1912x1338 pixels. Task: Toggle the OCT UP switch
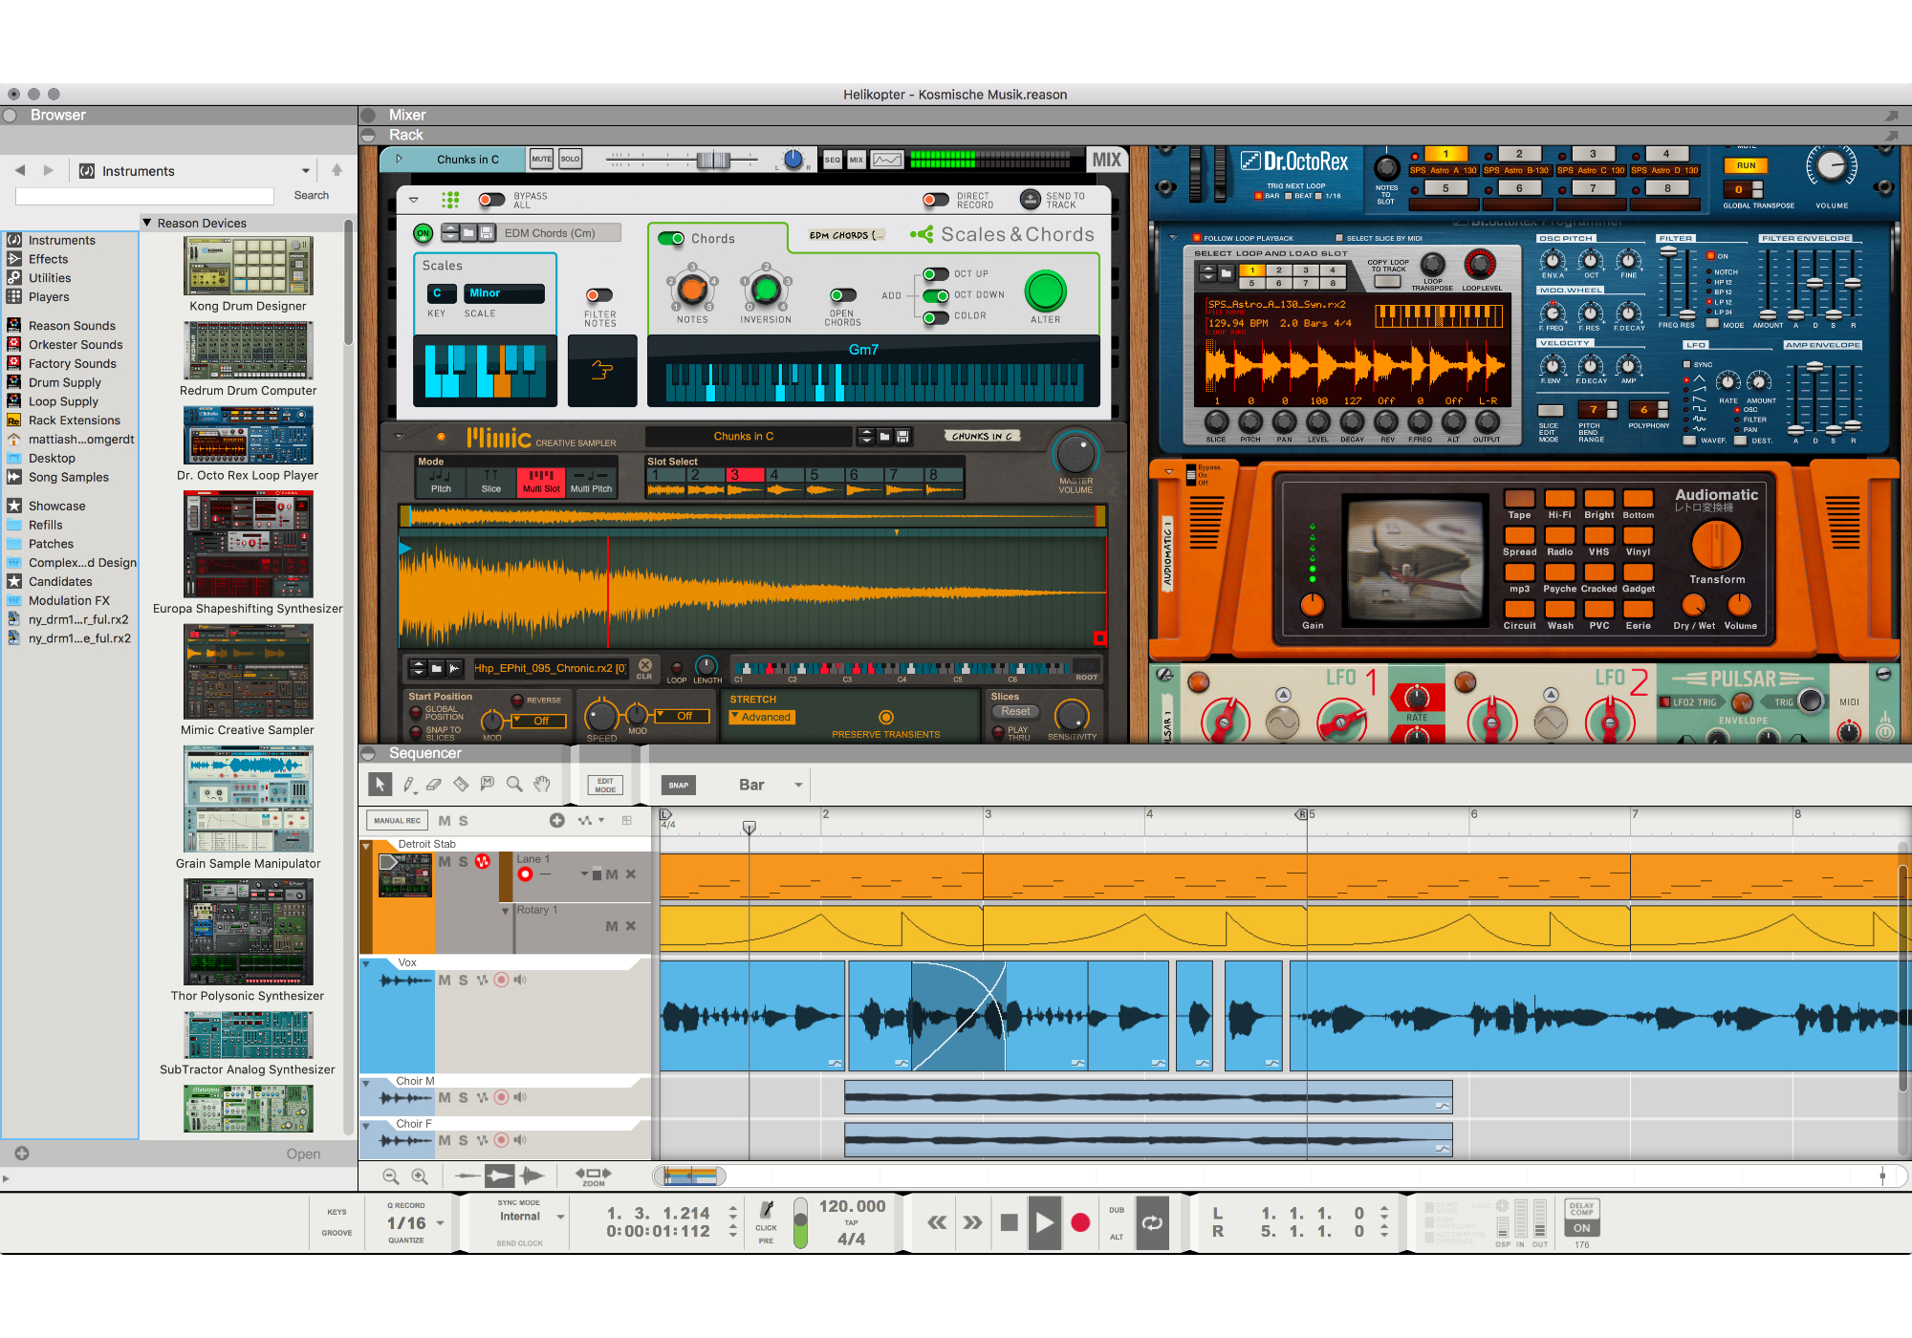[936, 274]
